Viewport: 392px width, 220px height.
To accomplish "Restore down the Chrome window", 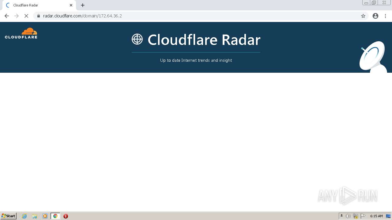I will pos(374,3).
